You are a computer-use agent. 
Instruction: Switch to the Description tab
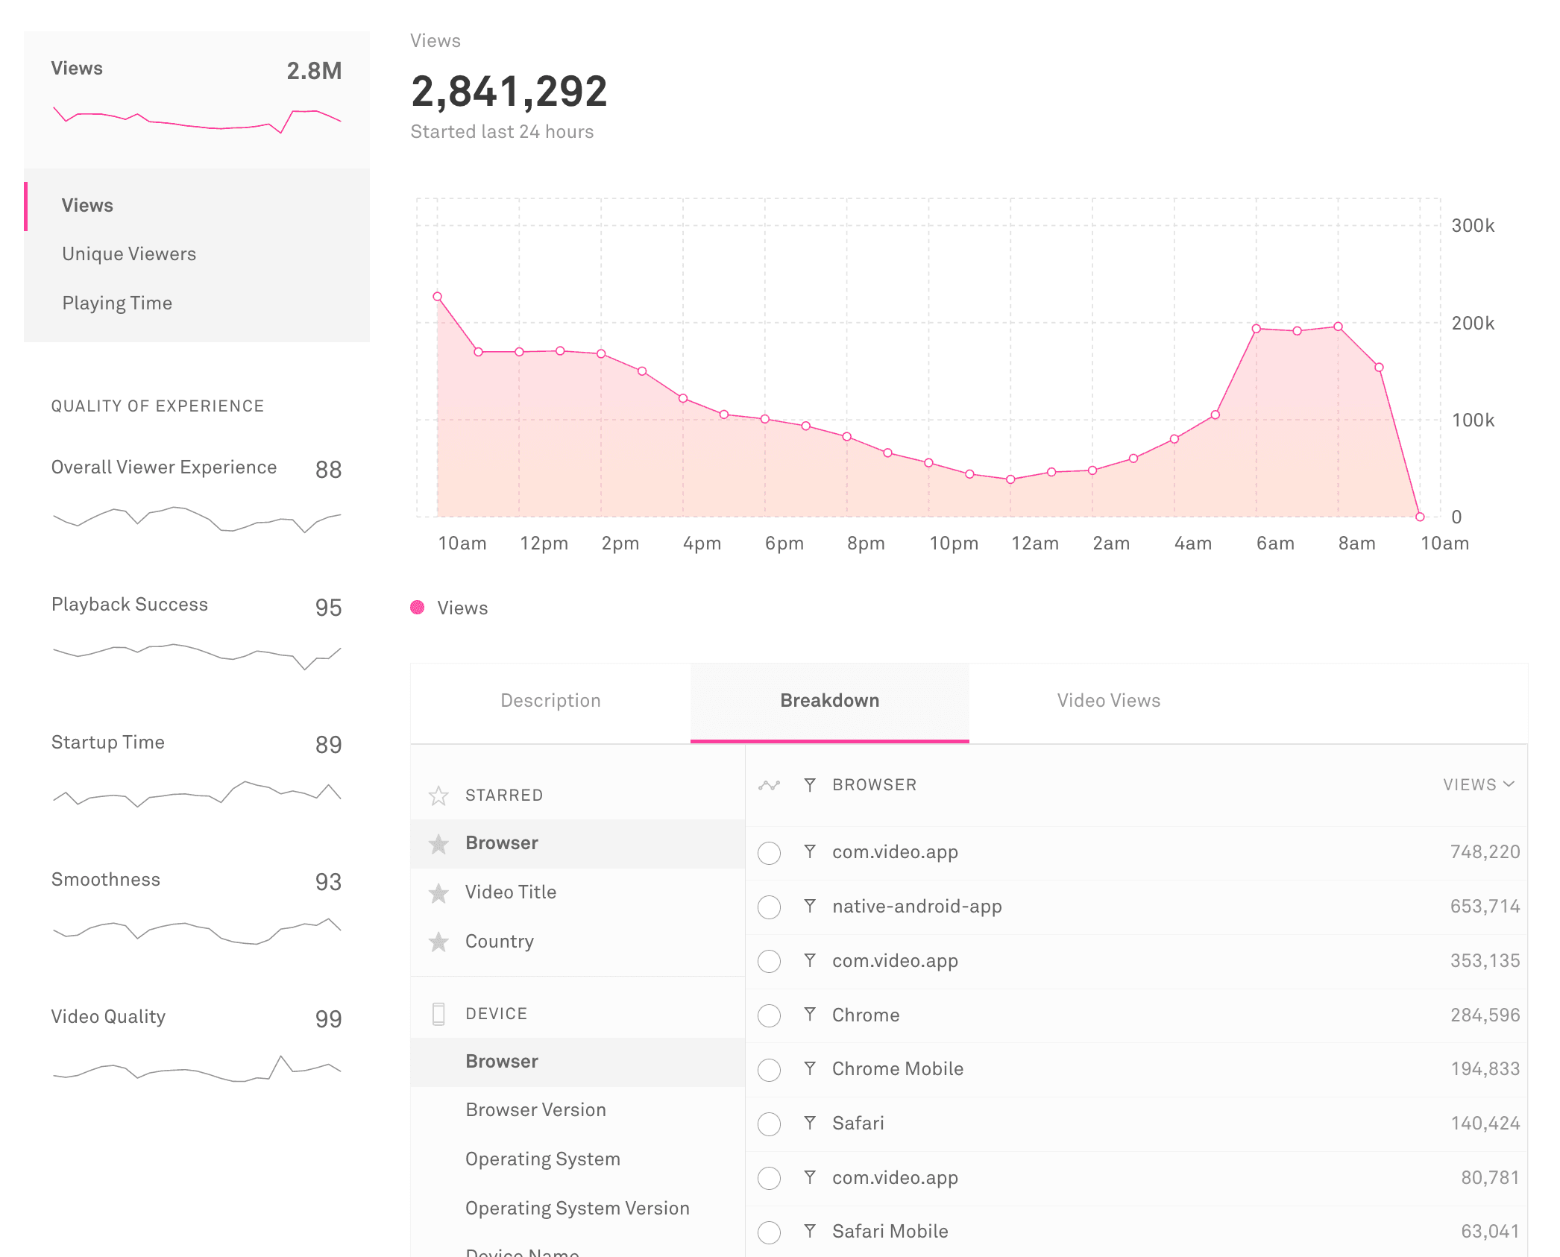coord(550,700)
